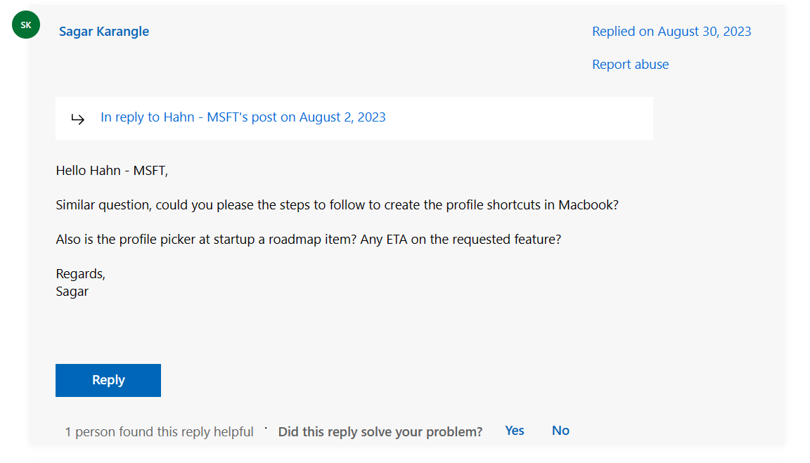810x463 pixels.
Task: Click the reply arrow icon
Action: click(x=77, y=119)
